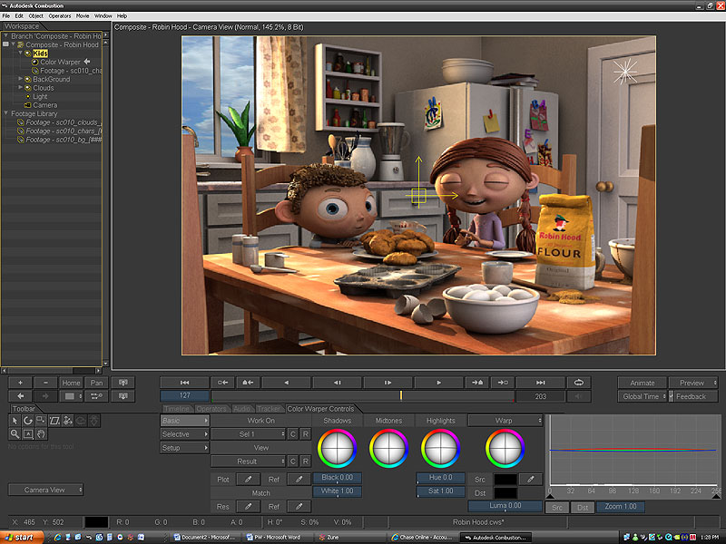Collapse the Footage Library section

tap(5, 112)
